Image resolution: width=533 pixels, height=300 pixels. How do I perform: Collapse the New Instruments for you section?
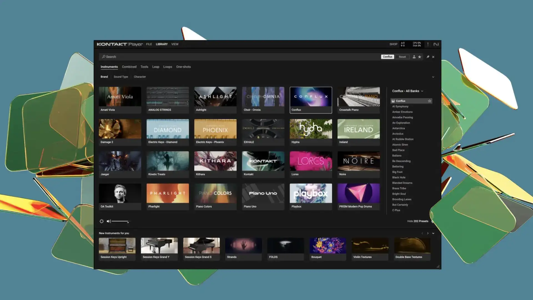tap(433, 233)
